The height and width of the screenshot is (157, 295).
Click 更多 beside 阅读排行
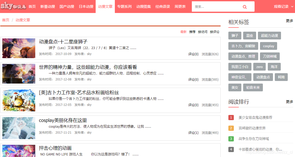[x=289, y=102]
